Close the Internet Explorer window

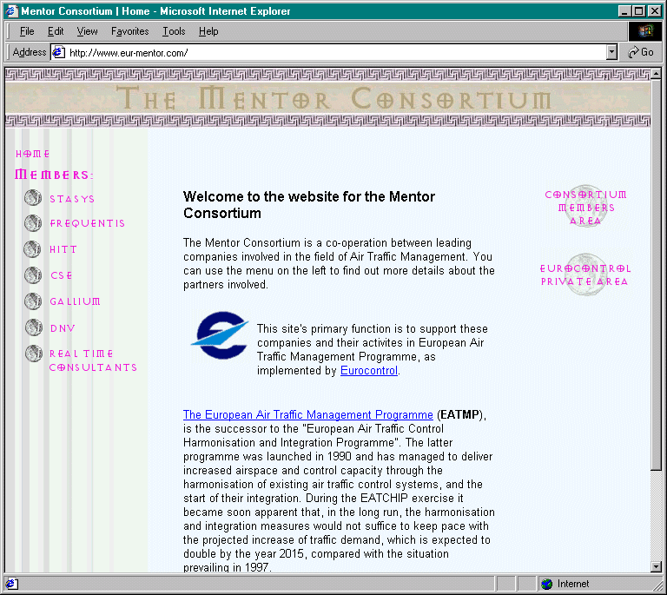[x=654, y=11]
